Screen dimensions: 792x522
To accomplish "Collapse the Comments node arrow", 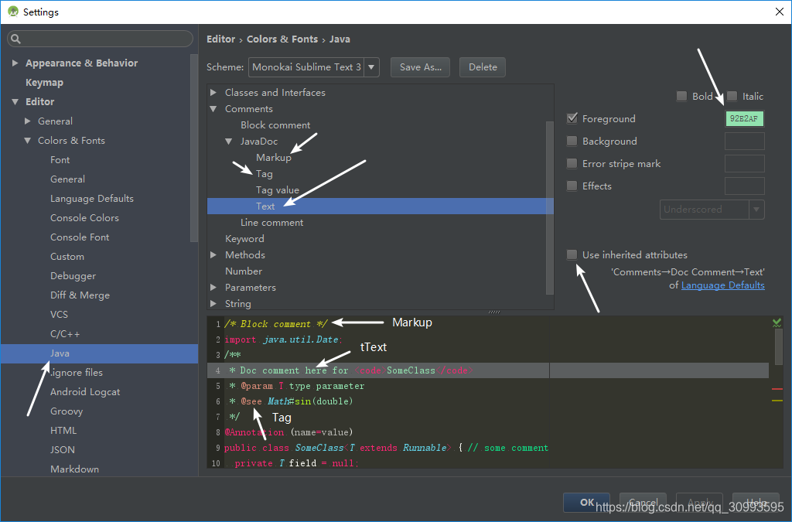I will (x=213, y=108).
